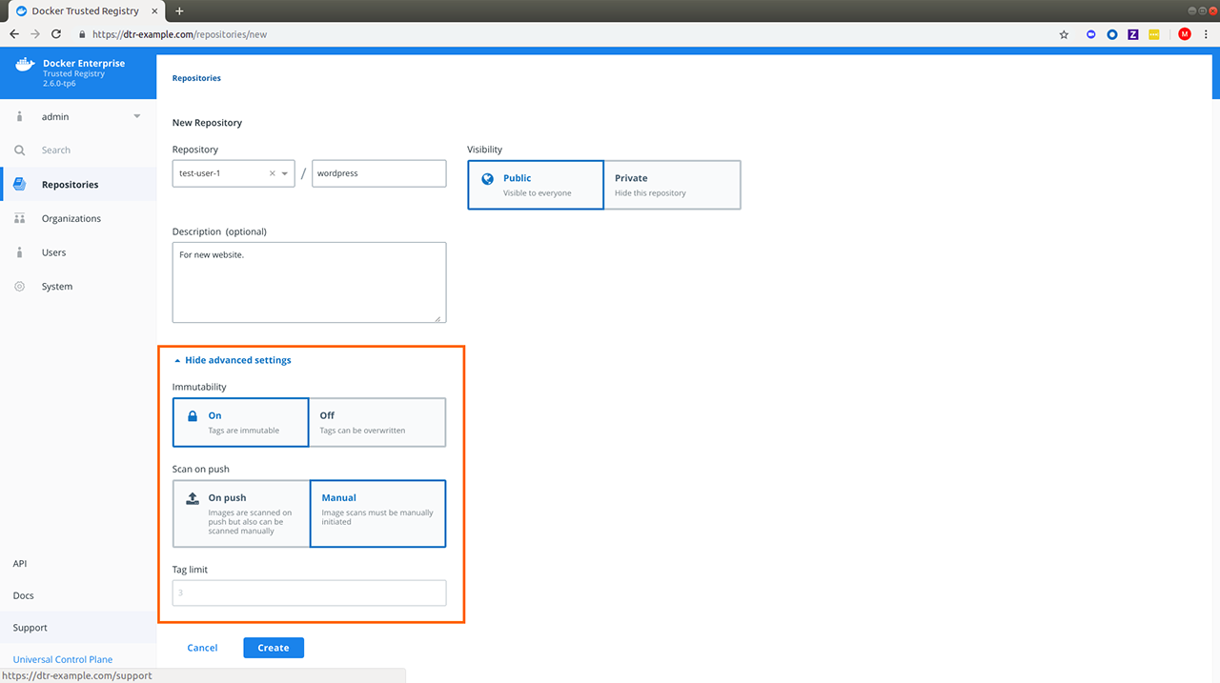Select the Docker Trusted Registry browser tab

[86, 11]
